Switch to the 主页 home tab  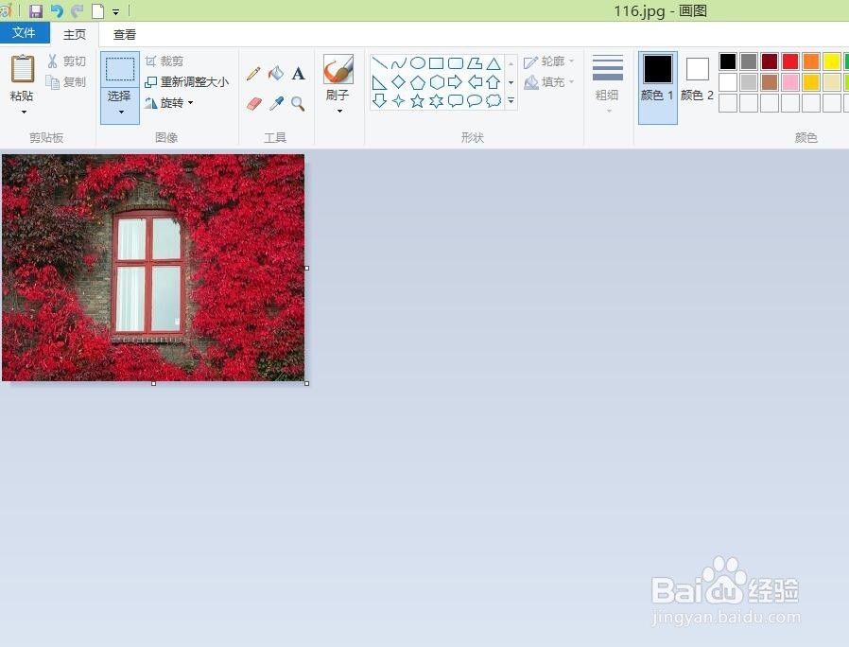pyautogui.click(x=74, y=34)
